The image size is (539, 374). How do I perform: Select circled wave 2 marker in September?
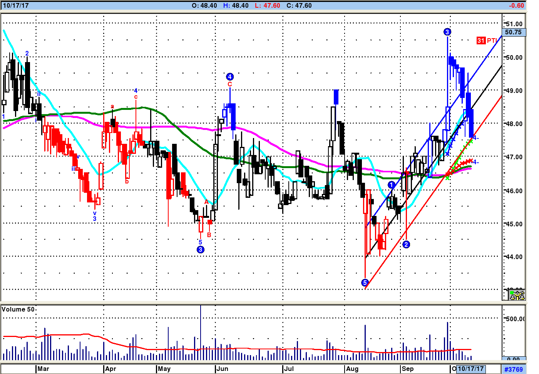[406, 244]
